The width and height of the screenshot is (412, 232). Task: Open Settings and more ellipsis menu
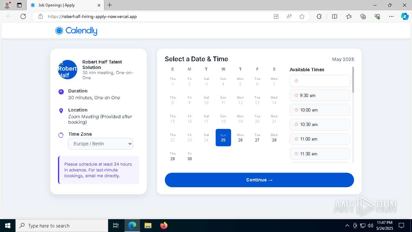click(x=391, y=16)
